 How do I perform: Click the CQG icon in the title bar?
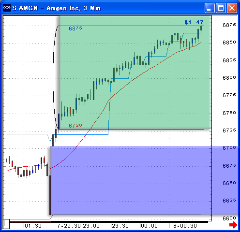(7, 8)
